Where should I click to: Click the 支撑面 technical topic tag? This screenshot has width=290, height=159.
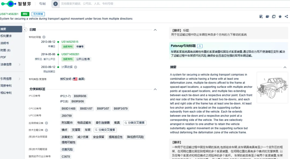(76, 130)
